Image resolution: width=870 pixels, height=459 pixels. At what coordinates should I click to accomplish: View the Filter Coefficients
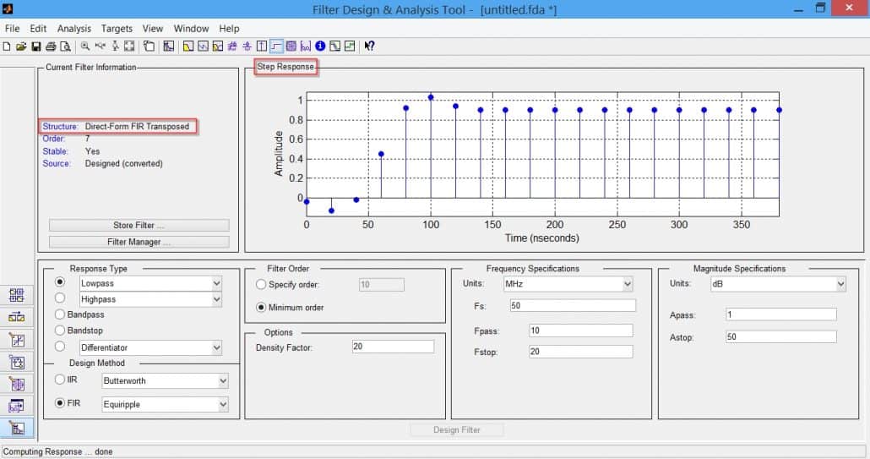pos(305,46)
